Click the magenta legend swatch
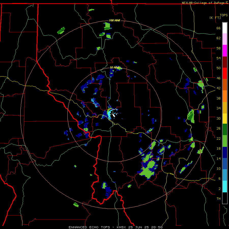Screen dimensions: 229x229 click(225, 51)
